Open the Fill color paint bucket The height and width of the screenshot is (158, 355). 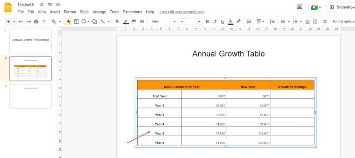tap(117, 21)
